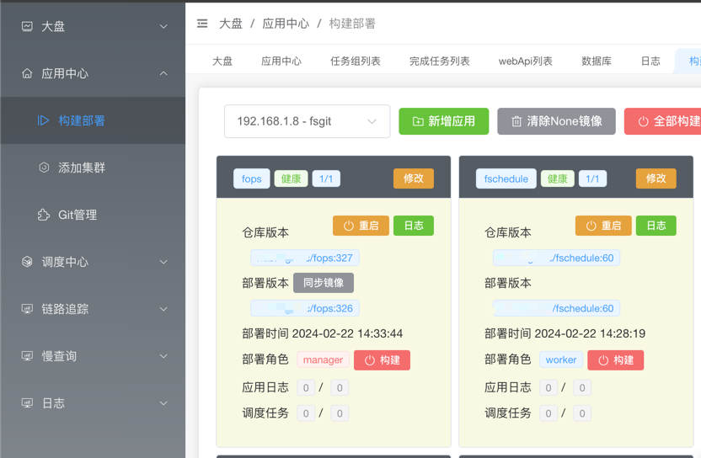Toggle the sidebar hamburger menu icon
The image size is (701, 458).
202,24
